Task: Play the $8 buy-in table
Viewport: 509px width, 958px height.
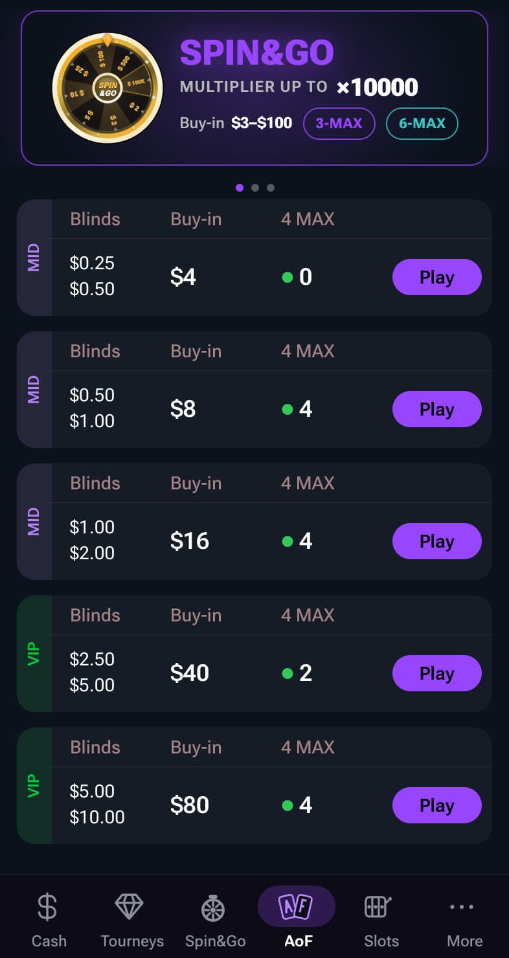Action: [437, 409]
